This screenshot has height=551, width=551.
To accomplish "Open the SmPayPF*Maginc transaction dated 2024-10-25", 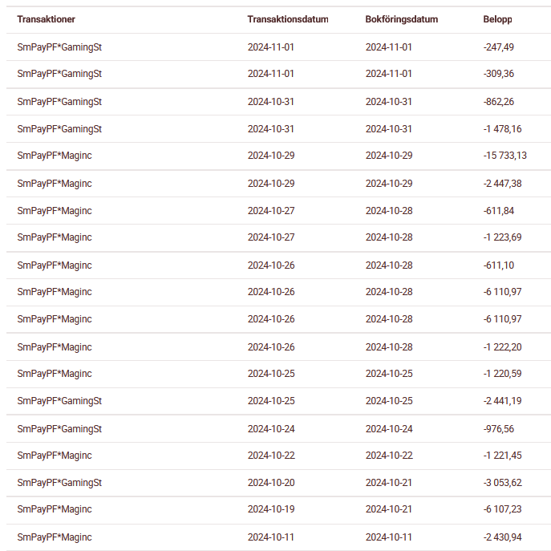I will pyautogui.click(x=55, y=374).
